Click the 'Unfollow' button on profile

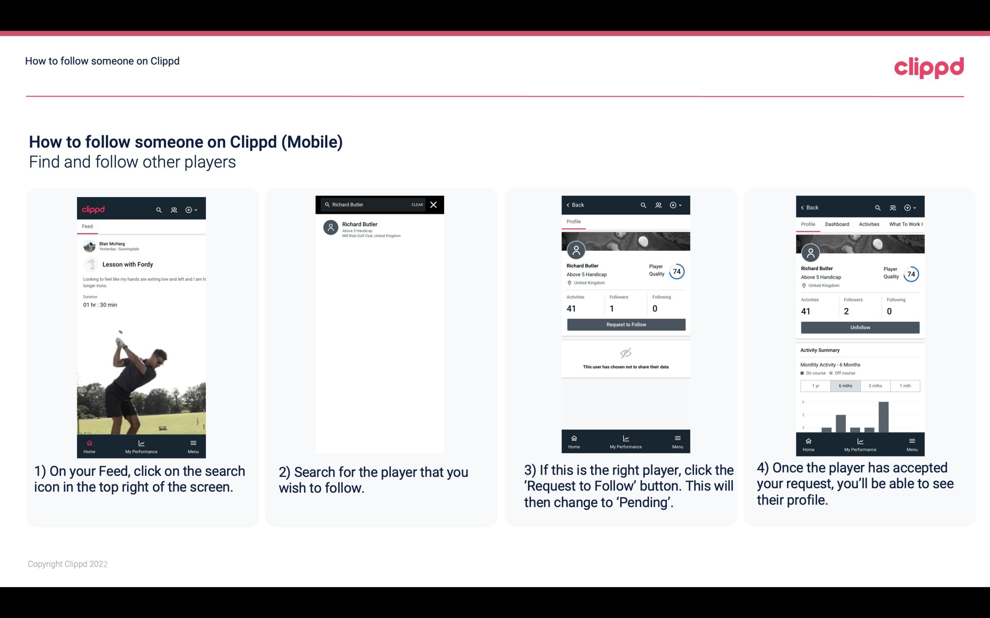point(860,327)
